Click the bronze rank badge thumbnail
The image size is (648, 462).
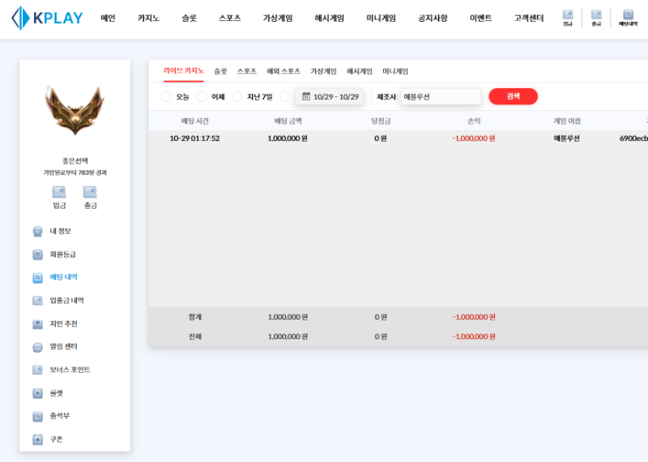(75, 111)
